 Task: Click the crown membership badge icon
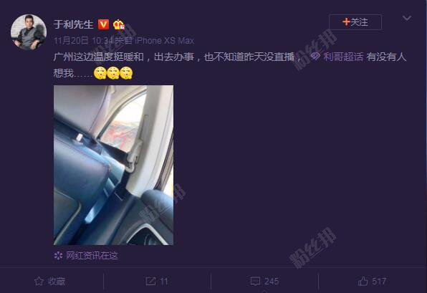(x=119, y=25)
